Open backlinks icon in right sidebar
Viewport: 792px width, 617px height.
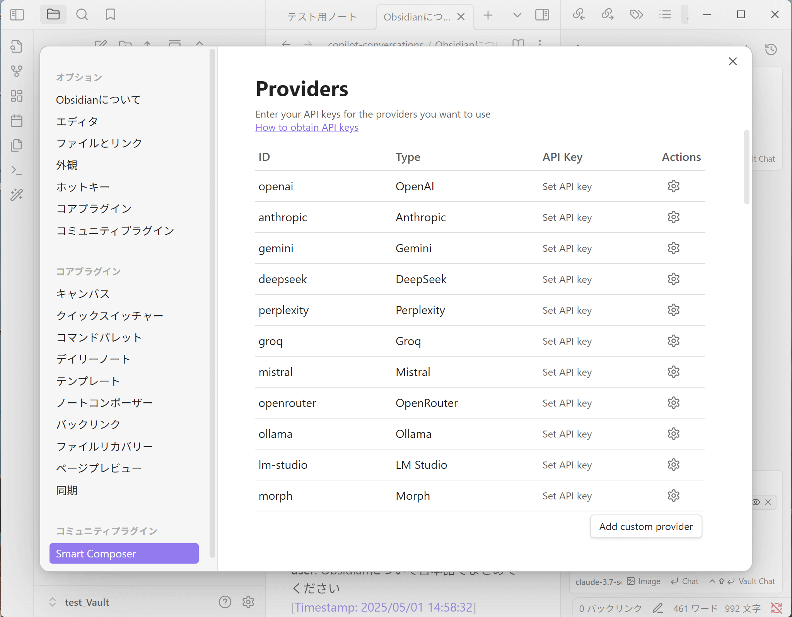579,15
